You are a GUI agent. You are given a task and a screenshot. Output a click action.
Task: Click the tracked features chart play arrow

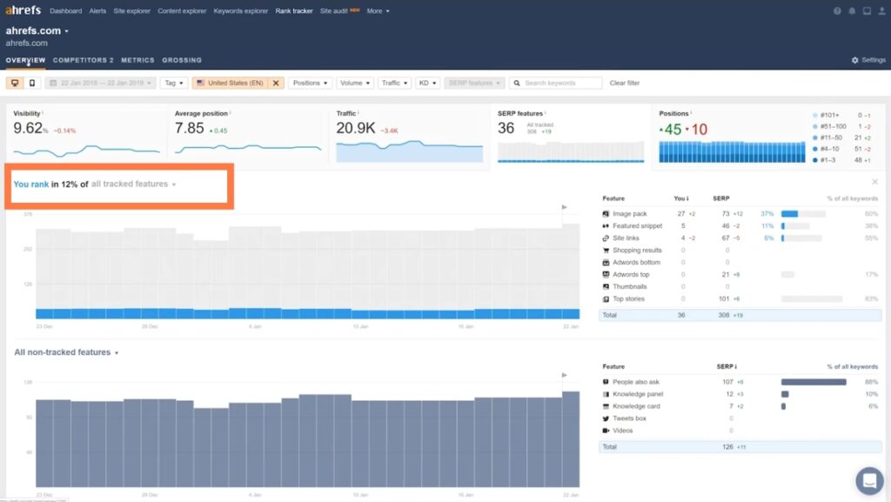[564, 207]
